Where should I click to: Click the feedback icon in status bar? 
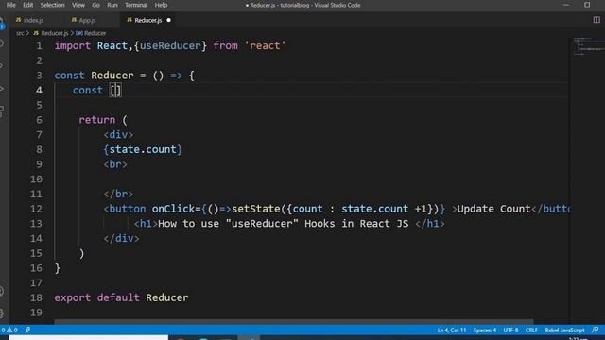point(596,330)
